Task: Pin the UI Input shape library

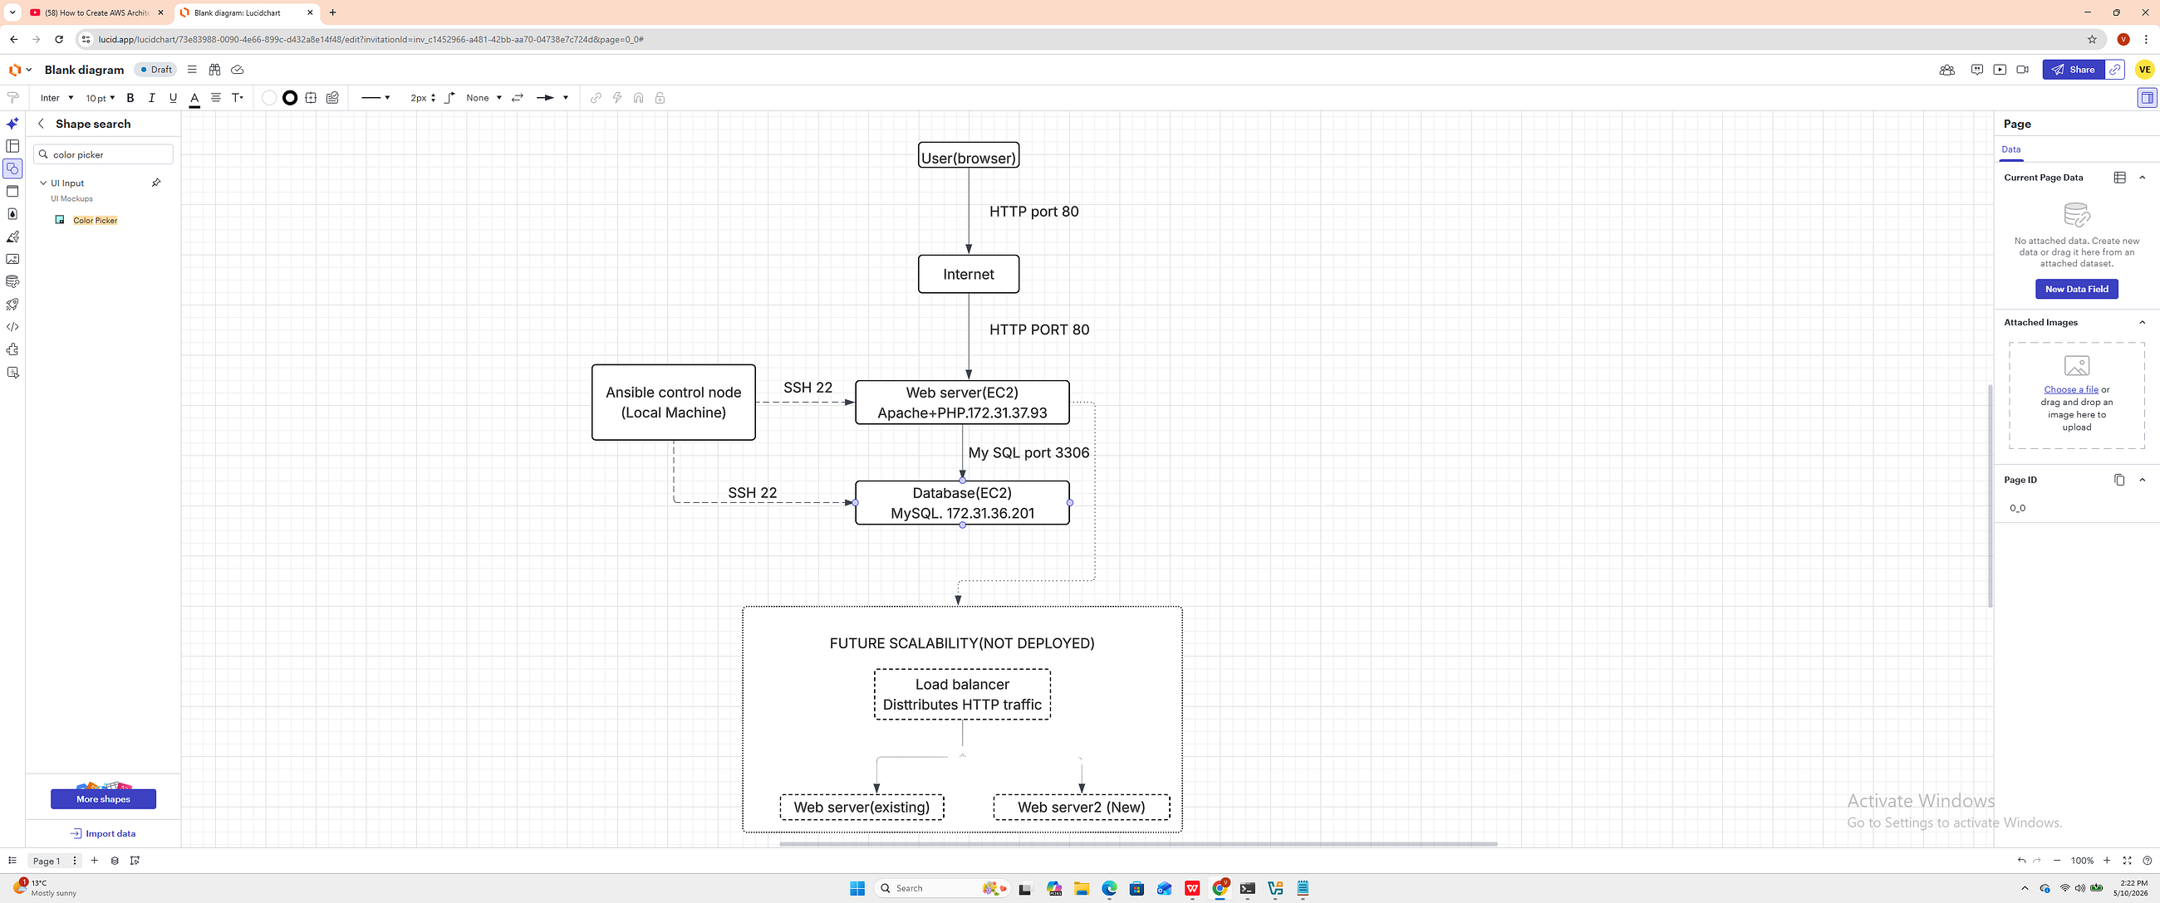Action: [156, 183]
